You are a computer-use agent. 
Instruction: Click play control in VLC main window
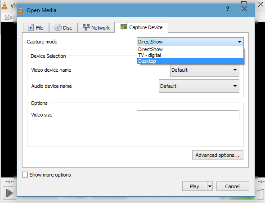tap(9, 193)
